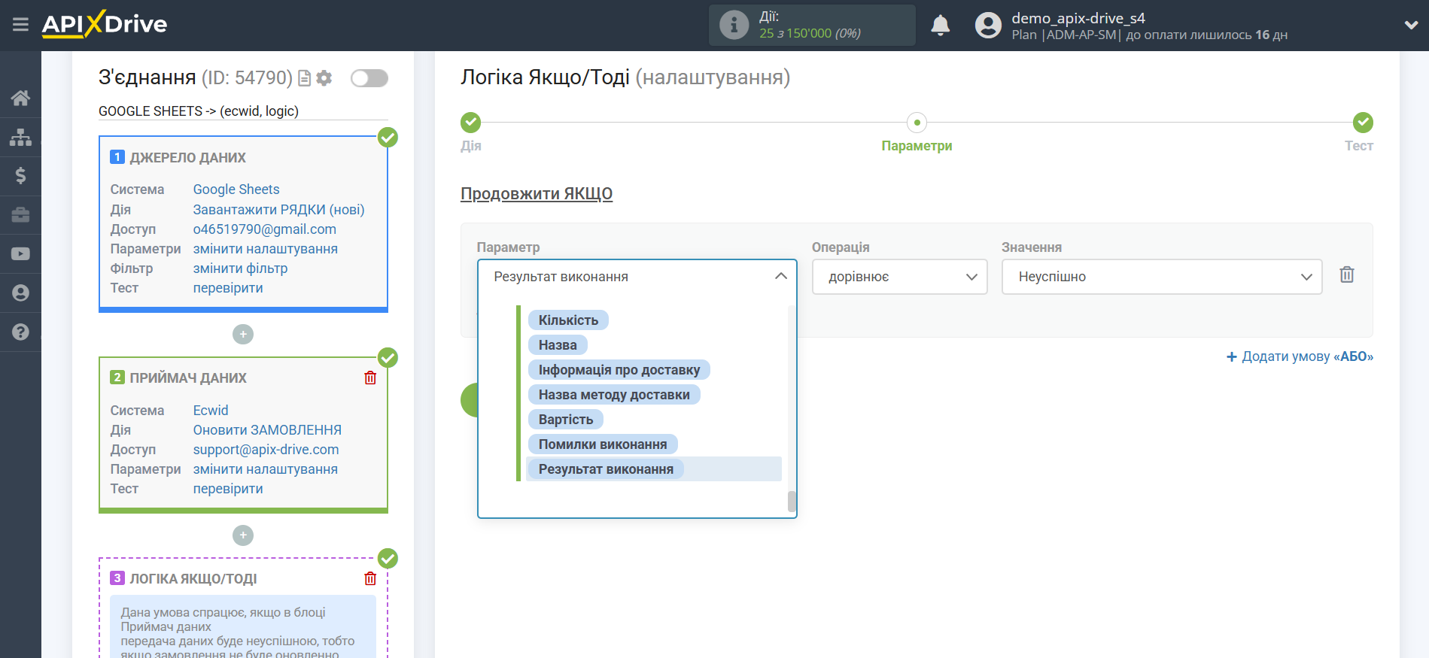Copy connection via document icon

pyautogui.click(x=305, y=78)
